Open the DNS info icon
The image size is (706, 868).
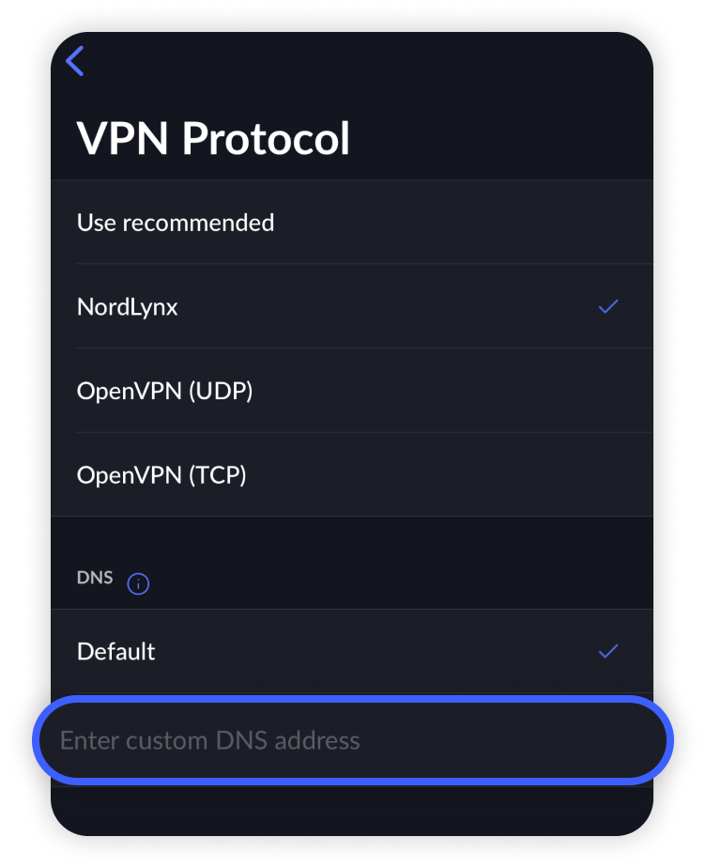(x=138, y=584)
